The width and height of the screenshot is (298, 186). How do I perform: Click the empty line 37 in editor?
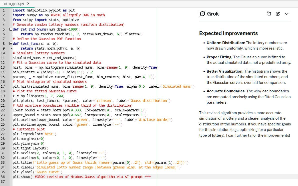pyautogui.click(x=75, y=181)
